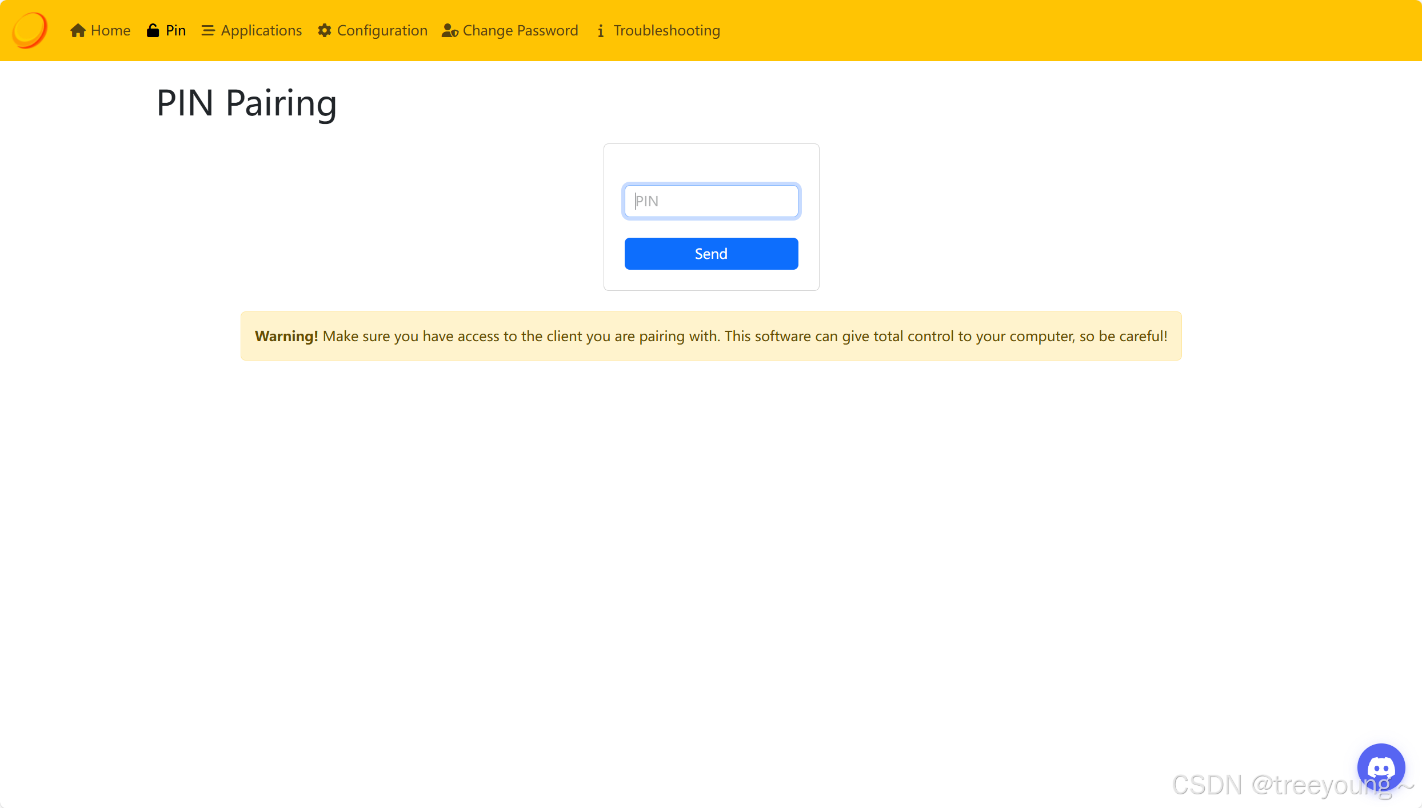The image size is (1422, 808).
Task: Open the Configuration nav text
Action: [382, 30]
